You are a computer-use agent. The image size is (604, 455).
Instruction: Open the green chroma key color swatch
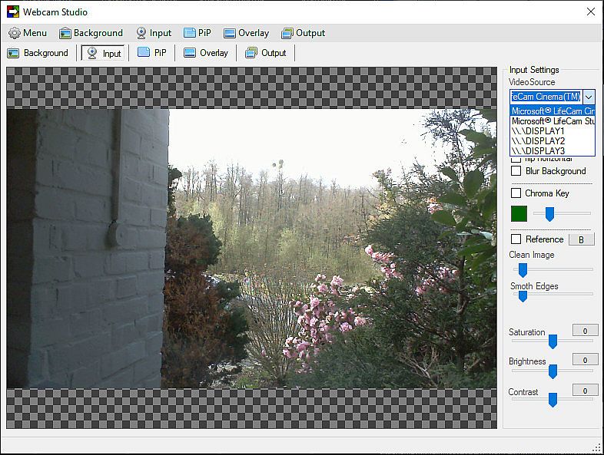click(519, 214)
